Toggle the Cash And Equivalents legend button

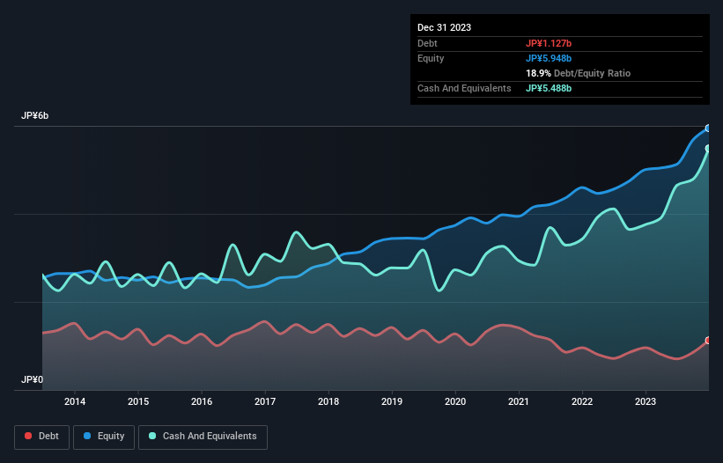[x=203, y=437]
